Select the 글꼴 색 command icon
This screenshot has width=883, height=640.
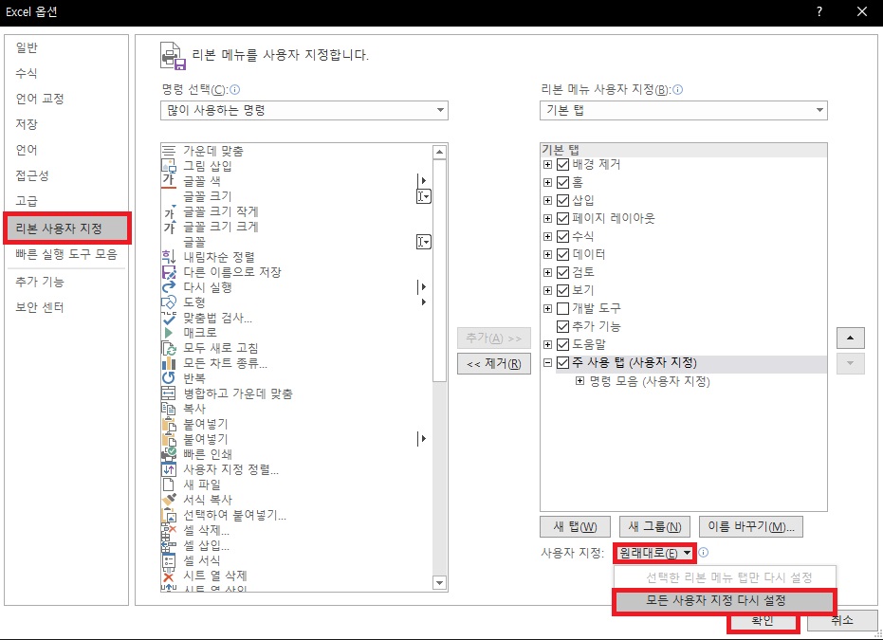(169, 181)
